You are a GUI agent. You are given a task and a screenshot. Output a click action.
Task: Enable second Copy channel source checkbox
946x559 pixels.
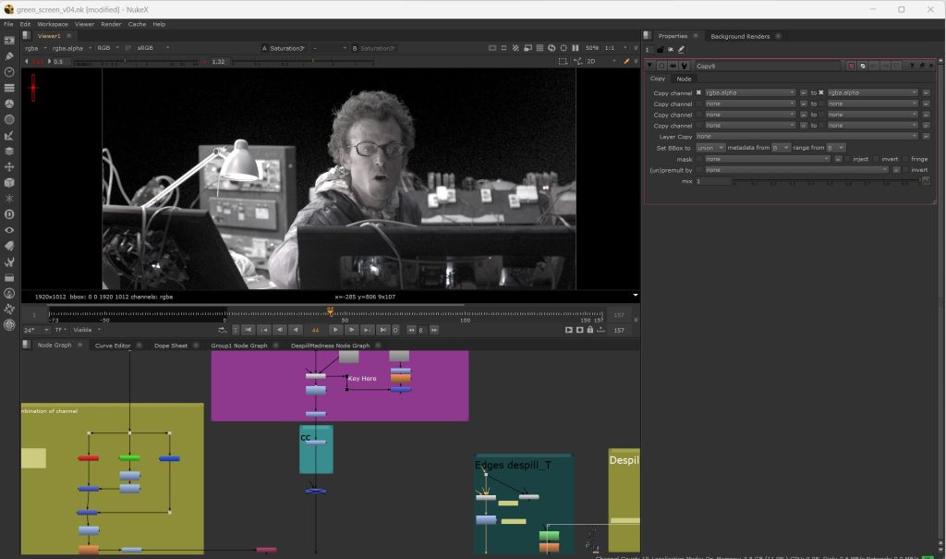tap(698, 103)
